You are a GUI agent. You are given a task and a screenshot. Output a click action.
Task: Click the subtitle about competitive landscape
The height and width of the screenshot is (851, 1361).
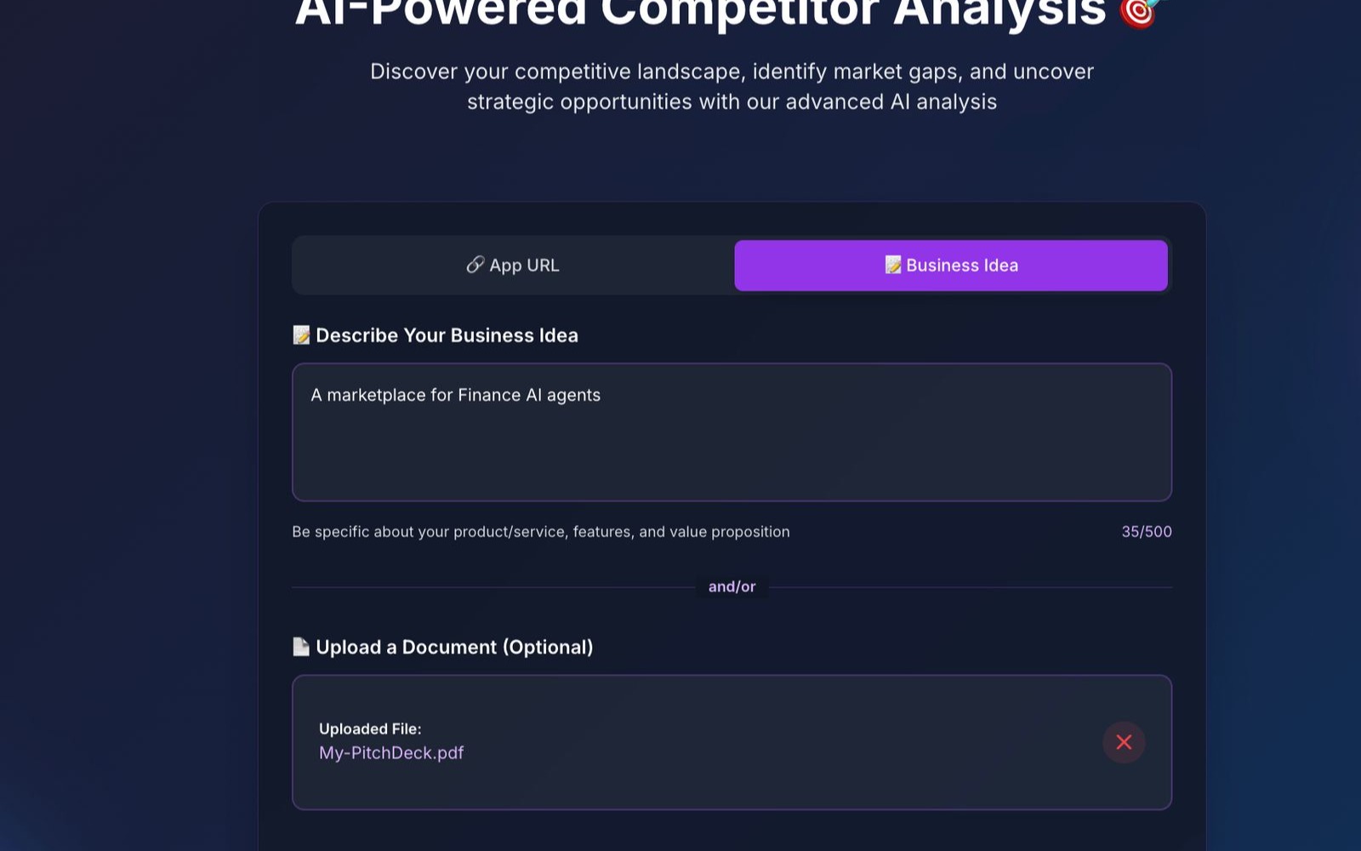(x=732, y=85)
